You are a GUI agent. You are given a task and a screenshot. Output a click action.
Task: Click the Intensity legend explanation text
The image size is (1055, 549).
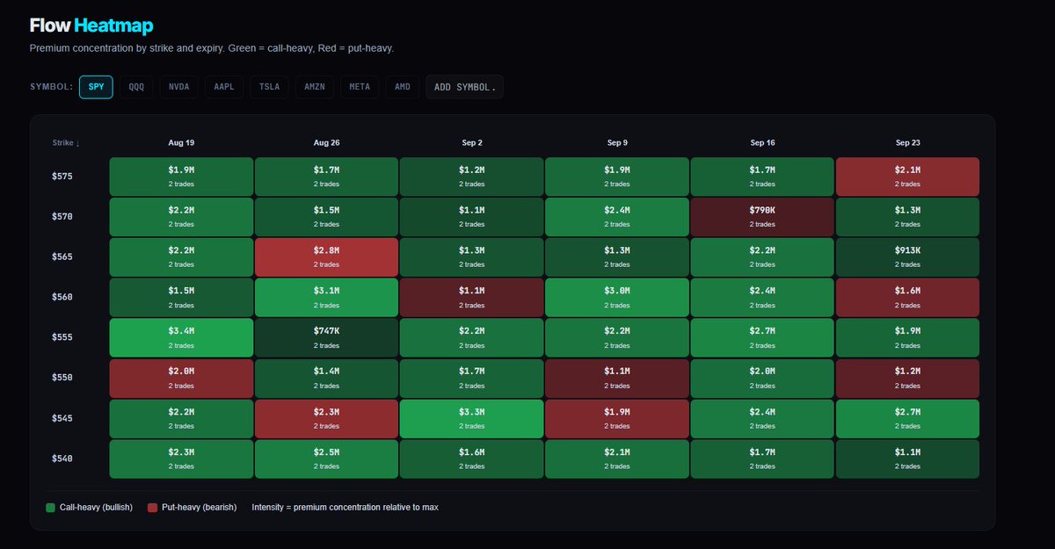point(346,508)
